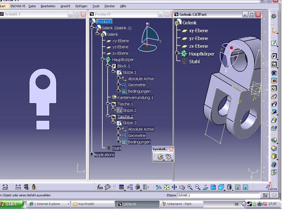
Task: Open the Datei menu
Action: (x=32, y=6)
